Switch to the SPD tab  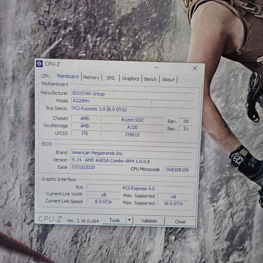point(110,78)
